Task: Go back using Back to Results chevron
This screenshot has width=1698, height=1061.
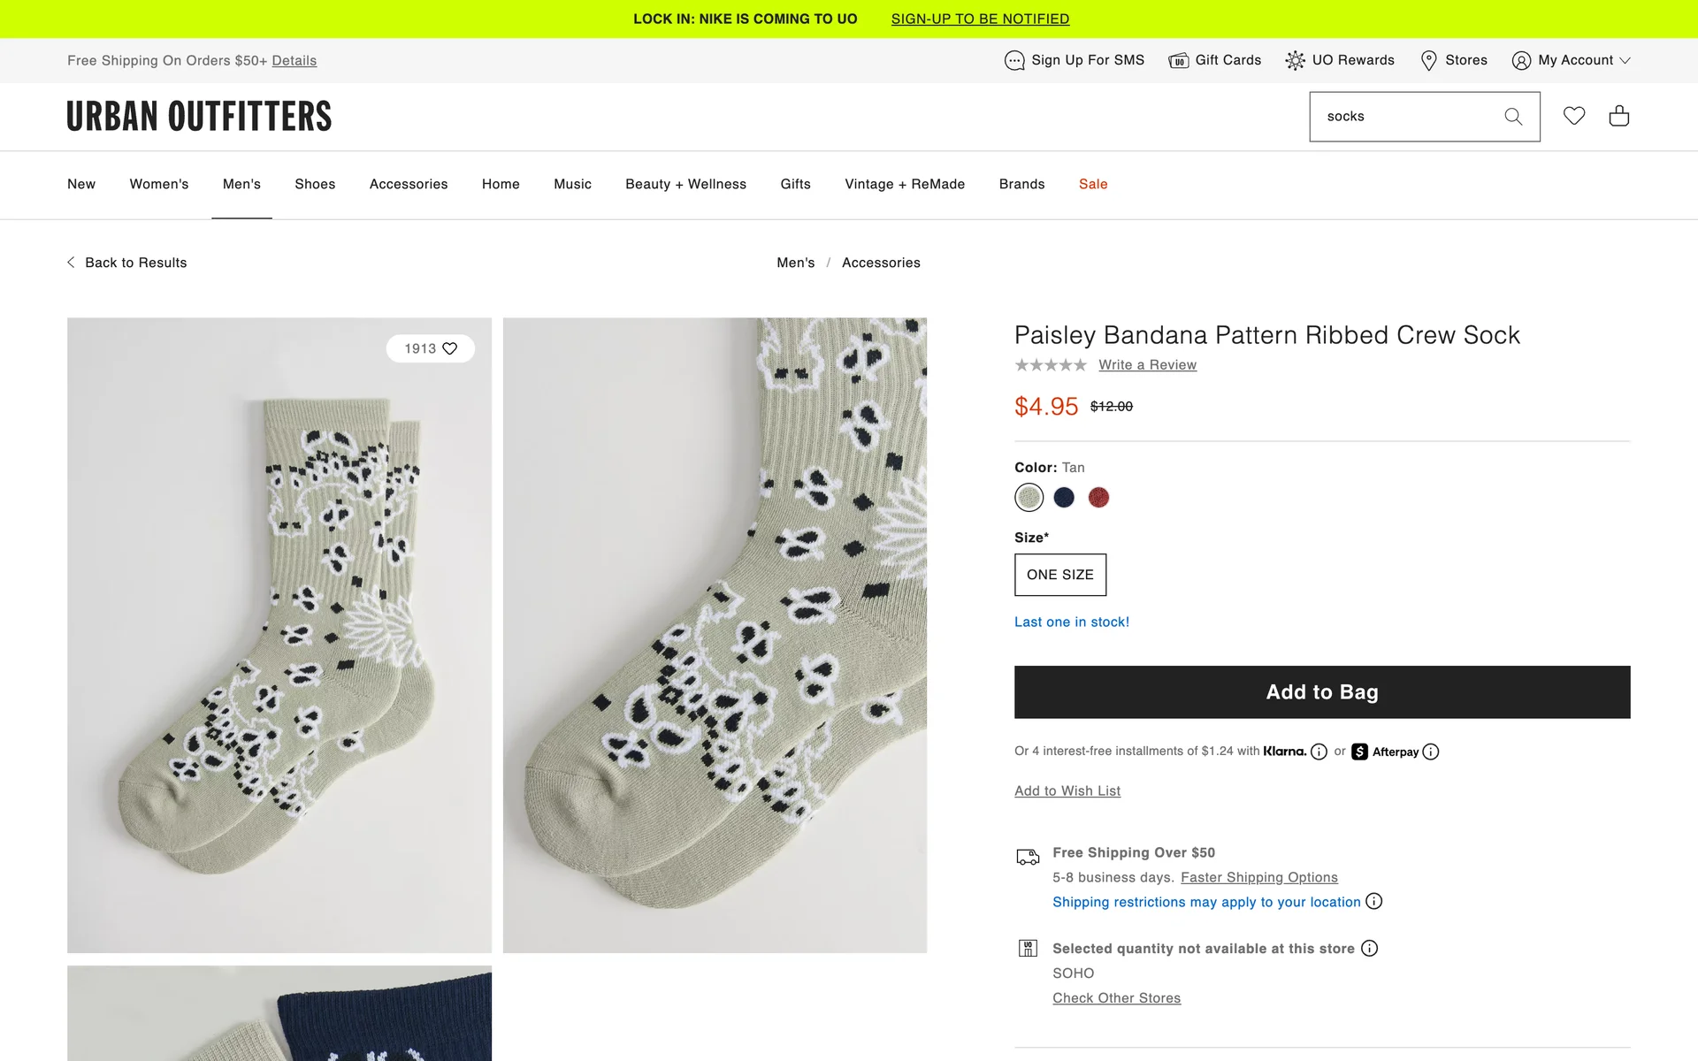Action: pos(72,263)
